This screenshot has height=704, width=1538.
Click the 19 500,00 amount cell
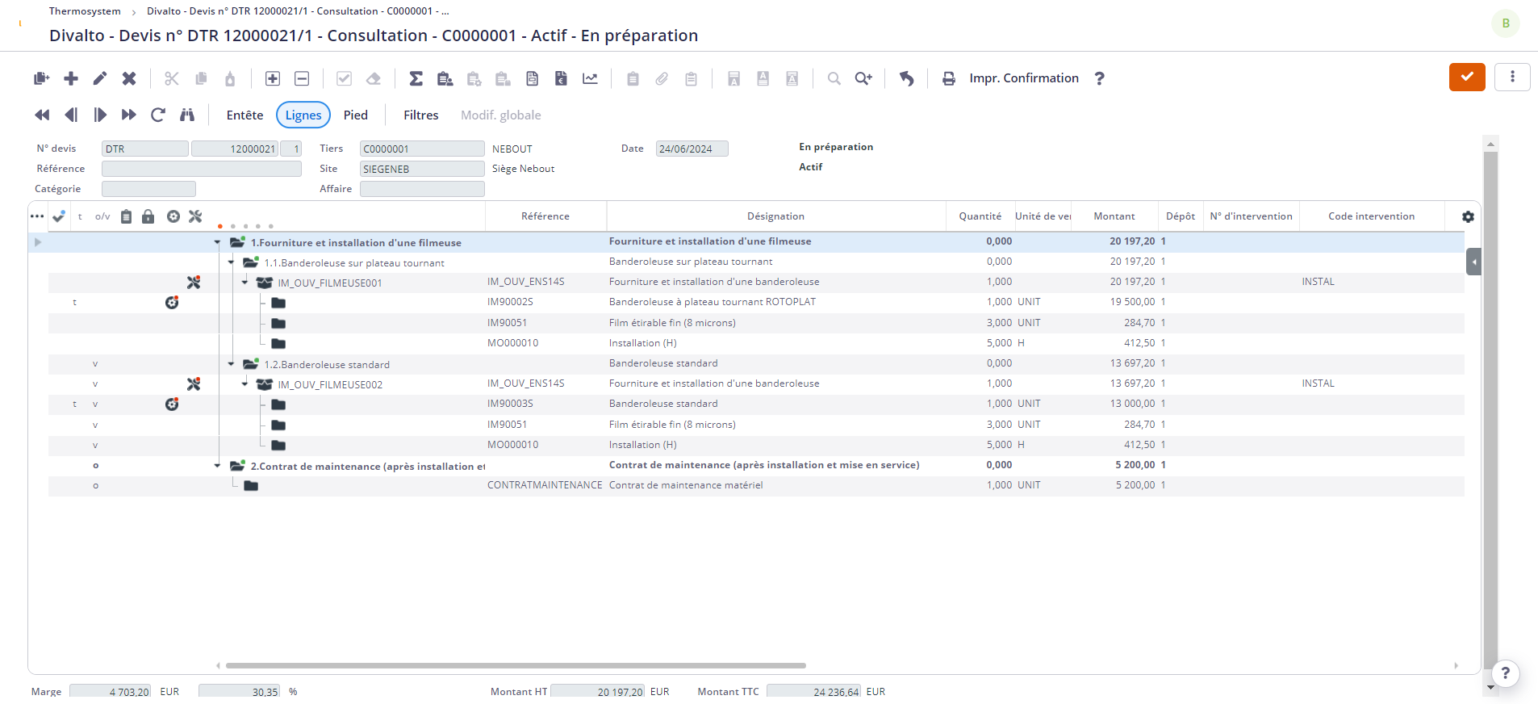[1115, 302]
